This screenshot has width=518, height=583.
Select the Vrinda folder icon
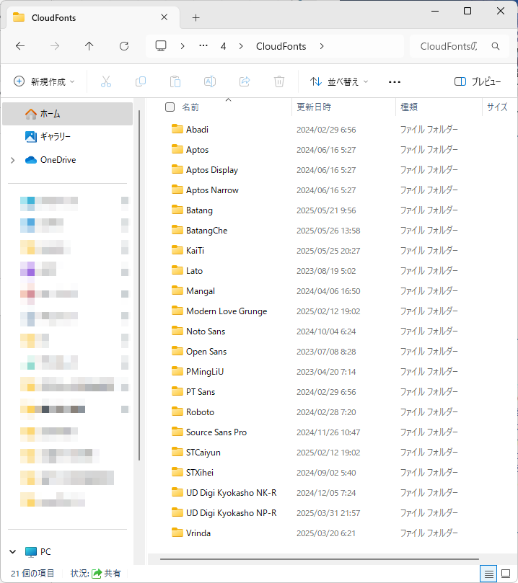click(177, 533)
